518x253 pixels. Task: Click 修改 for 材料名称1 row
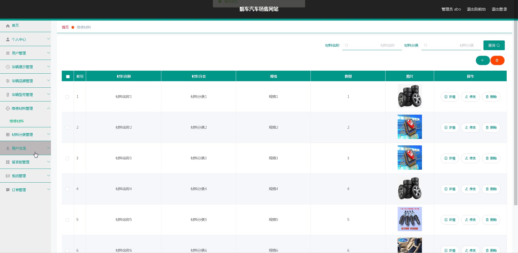point(471,97)
